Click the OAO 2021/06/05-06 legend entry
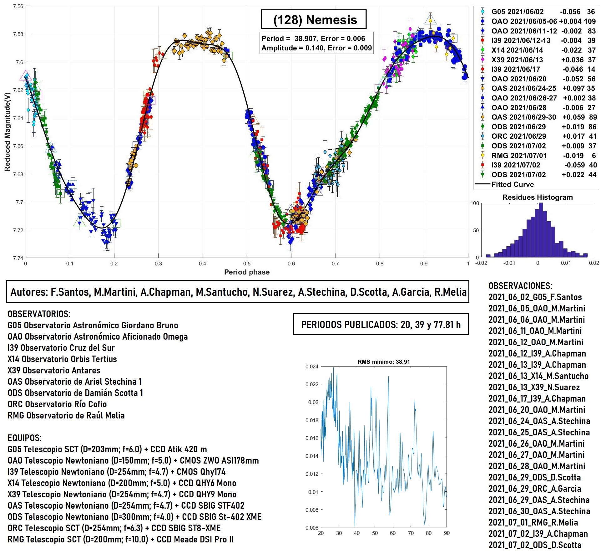The height and width of the screenshot is (554, 606). 536,21
